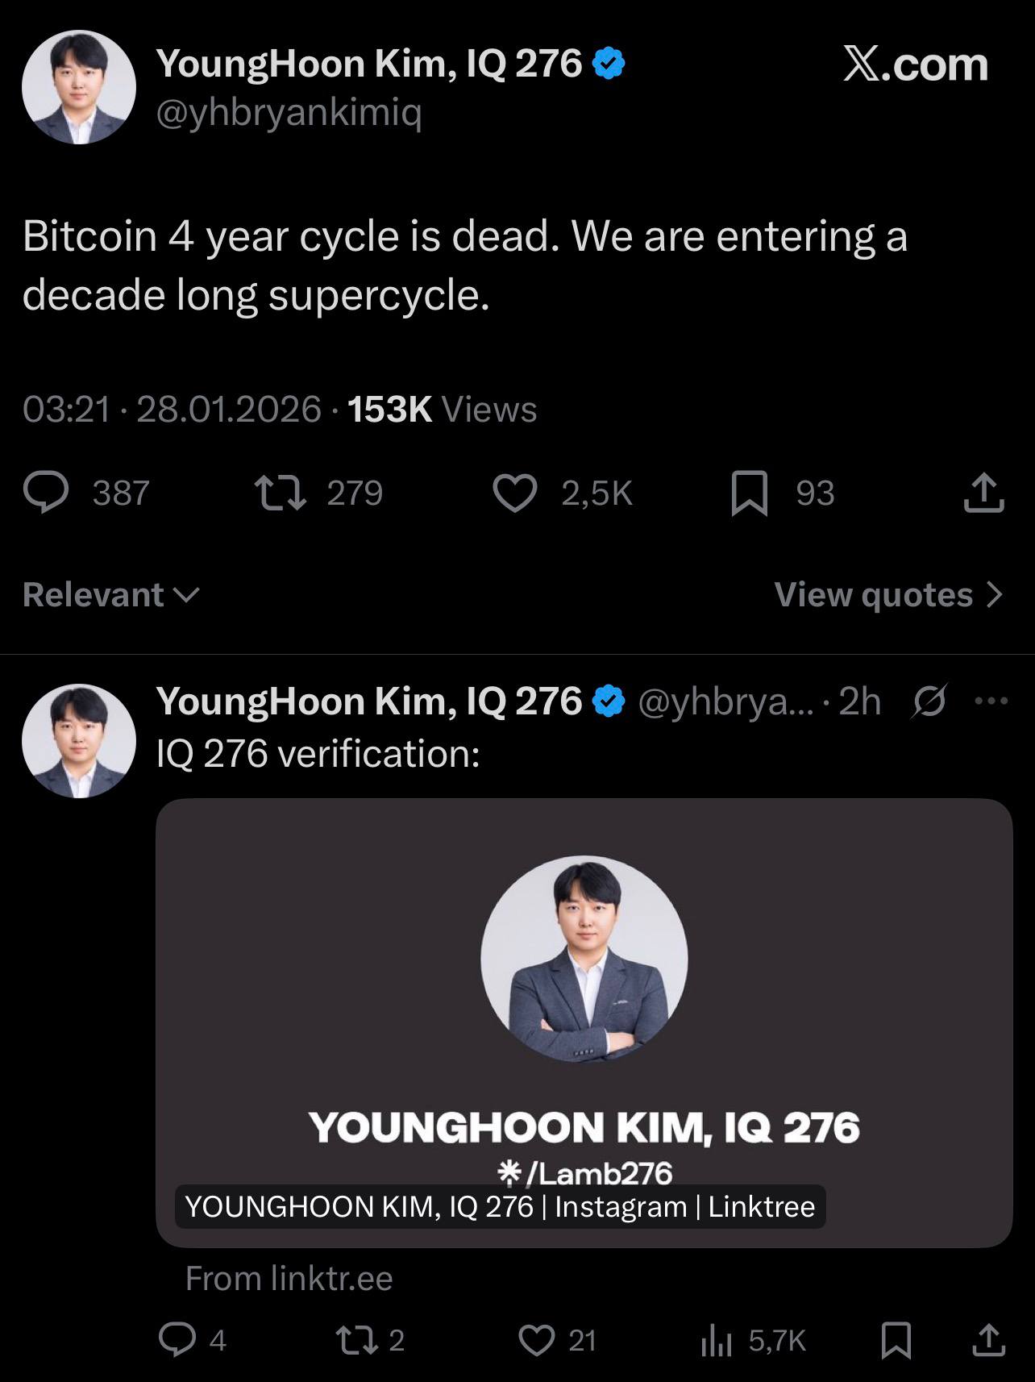Image resolution: width=1035 pixels, height=1382 pixels.
Task: Open profile via main tweet avatar
Action: pyautogui.click(x=79, y=87)
